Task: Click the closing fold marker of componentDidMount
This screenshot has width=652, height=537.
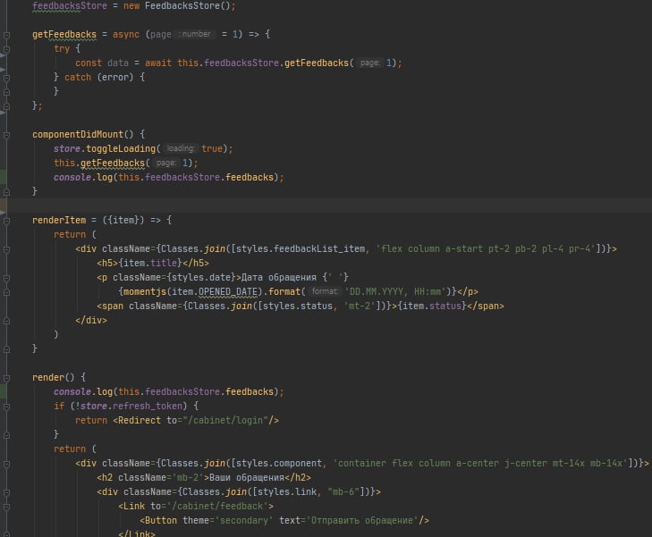Action: pyautogui.click(x=6, y=192)
